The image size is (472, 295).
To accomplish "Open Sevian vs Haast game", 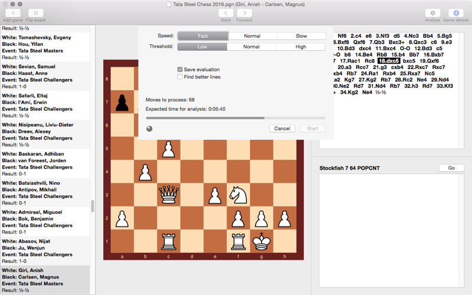I will click(45, 77).
